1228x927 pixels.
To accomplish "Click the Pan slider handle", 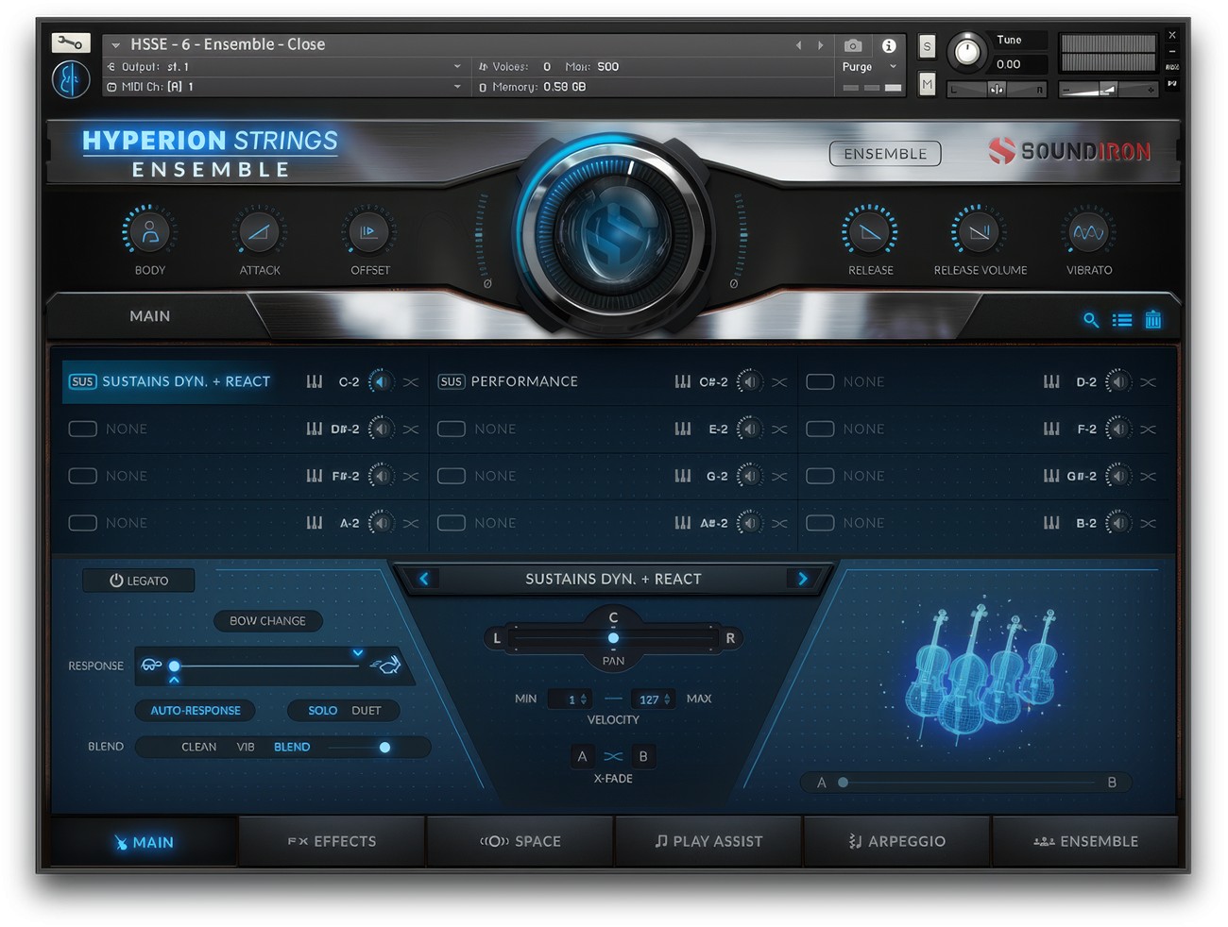I will pos(613,638).
